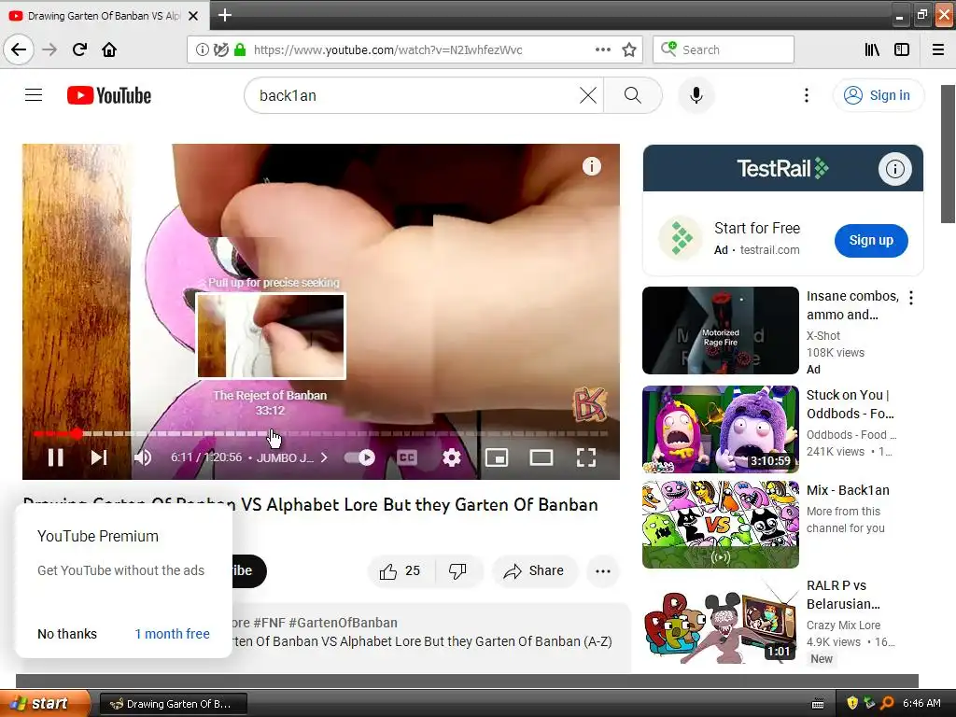The image size is (956, 717).
Task: Click the security shield tray icon
Action: tap(851, 703)
